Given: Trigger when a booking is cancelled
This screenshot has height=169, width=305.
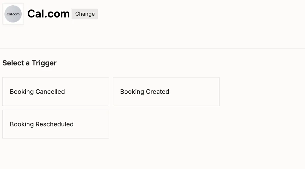Looking at the screenshot, I should (x=56, y=92).
